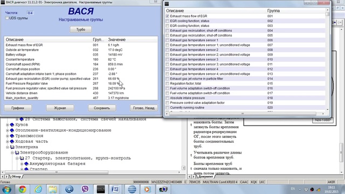
Task: Click the open book icon for 27 Стартер
Action: point(22,158)
